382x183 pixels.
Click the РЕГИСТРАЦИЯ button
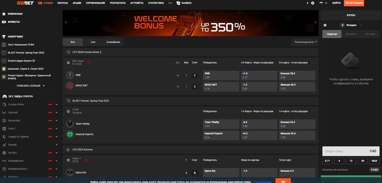354,3
